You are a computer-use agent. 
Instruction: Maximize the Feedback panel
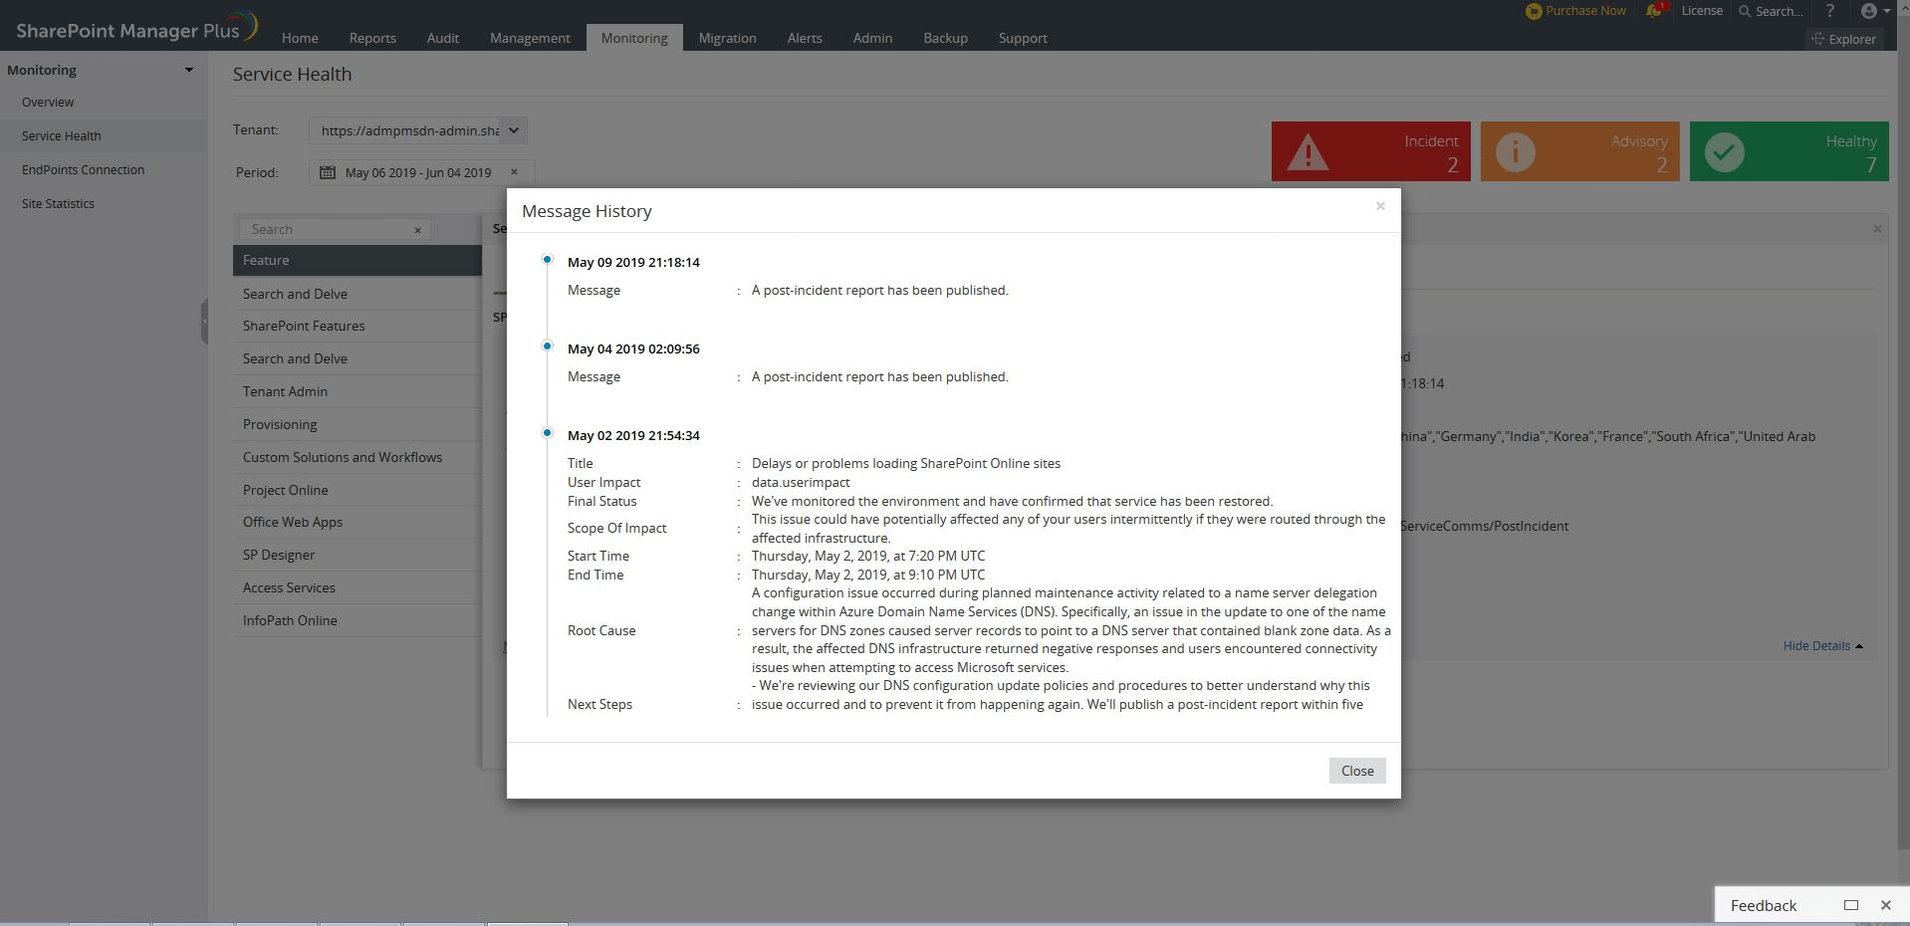pos(1851,905)
